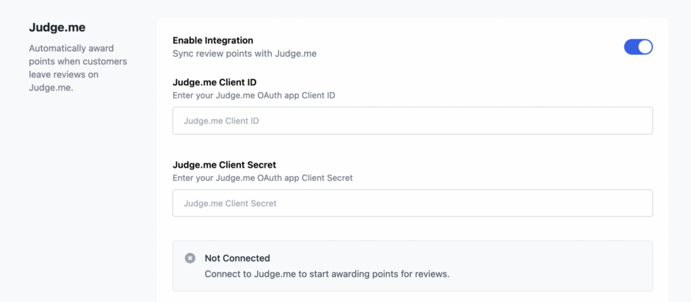Viewport: 691px width, 302px height.
Task: Click the blue track of the integration toggle
Action: (631, 47)
